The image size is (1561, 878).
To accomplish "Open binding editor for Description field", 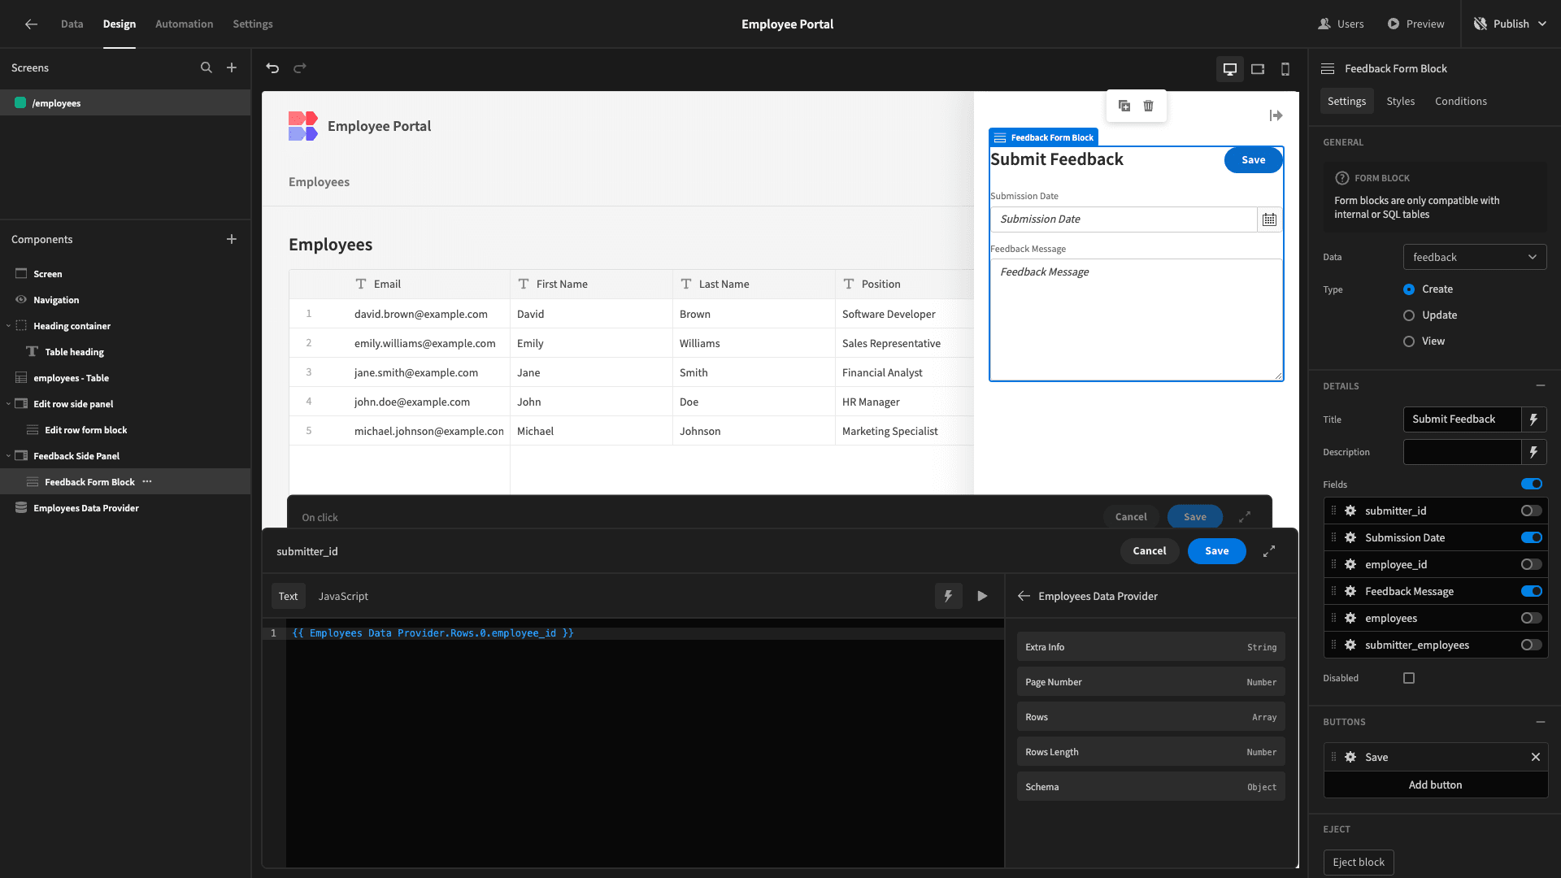I will [x=1534, y=452].
